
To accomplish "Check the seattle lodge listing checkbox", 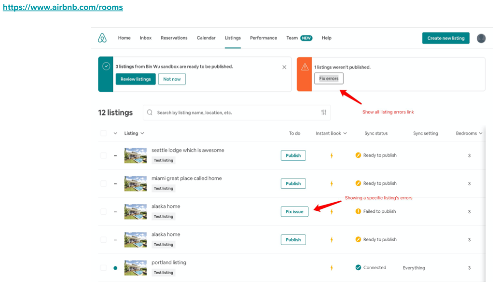I will pyautogui.click(x=103, y=155).
